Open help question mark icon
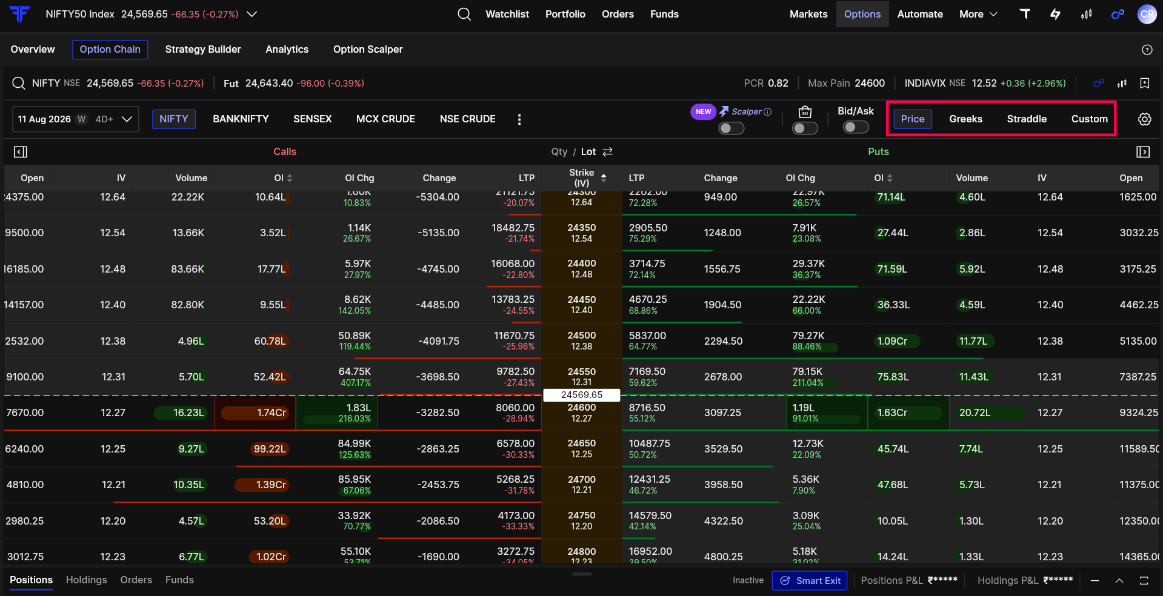 [x=1147, y=50]
